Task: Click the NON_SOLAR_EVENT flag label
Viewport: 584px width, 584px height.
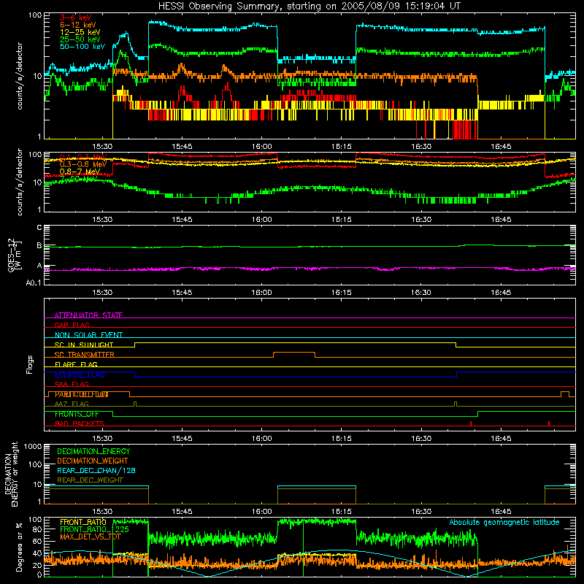Action: pos(88,335)
